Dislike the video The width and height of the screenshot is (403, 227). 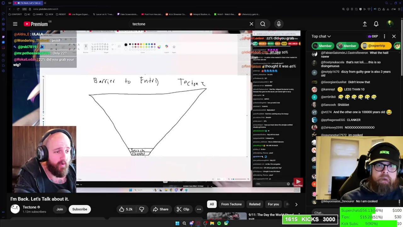pyautogui.click(x=142, y=209)
